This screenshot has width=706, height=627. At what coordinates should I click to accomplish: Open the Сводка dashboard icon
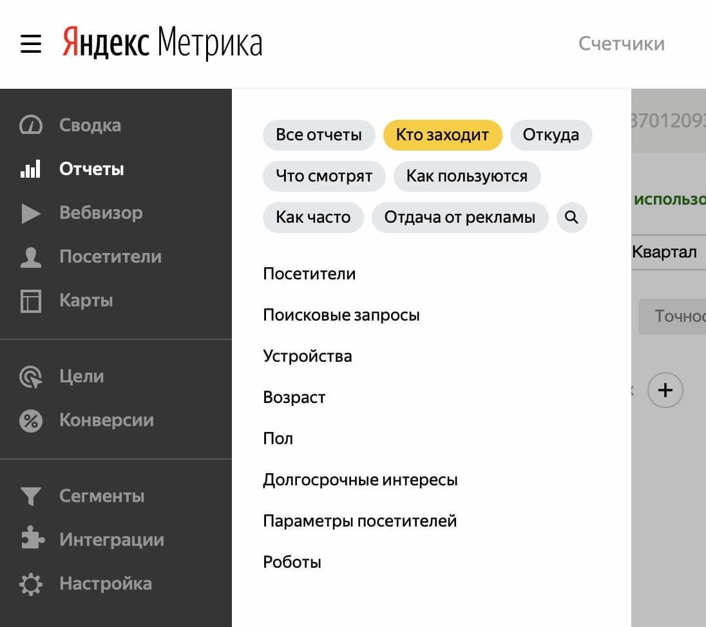coord(32,125)
